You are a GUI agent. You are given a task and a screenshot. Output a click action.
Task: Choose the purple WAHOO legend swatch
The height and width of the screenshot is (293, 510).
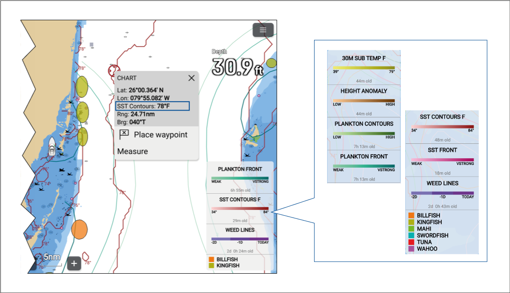411,249
